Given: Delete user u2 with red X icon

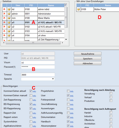Looking at the screenshot, I should pyautogui.click(x=4, y=27).
